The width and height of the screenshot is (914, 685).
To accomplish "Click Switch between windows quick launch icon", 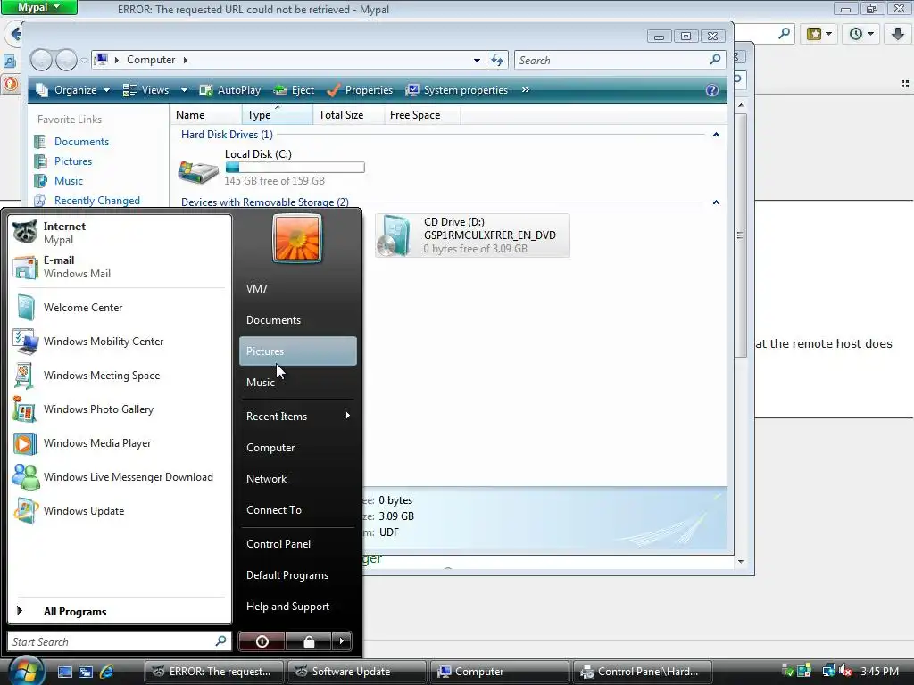I will [86, 672].
